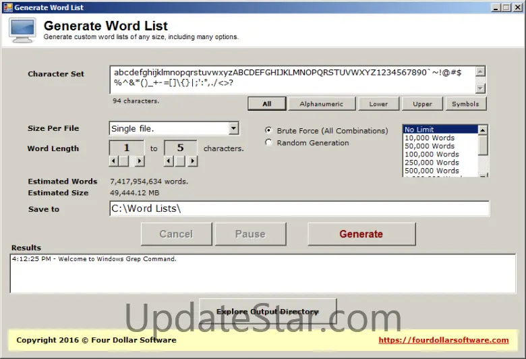
Task: Choose the Upper character set
Action: (422, 104)
